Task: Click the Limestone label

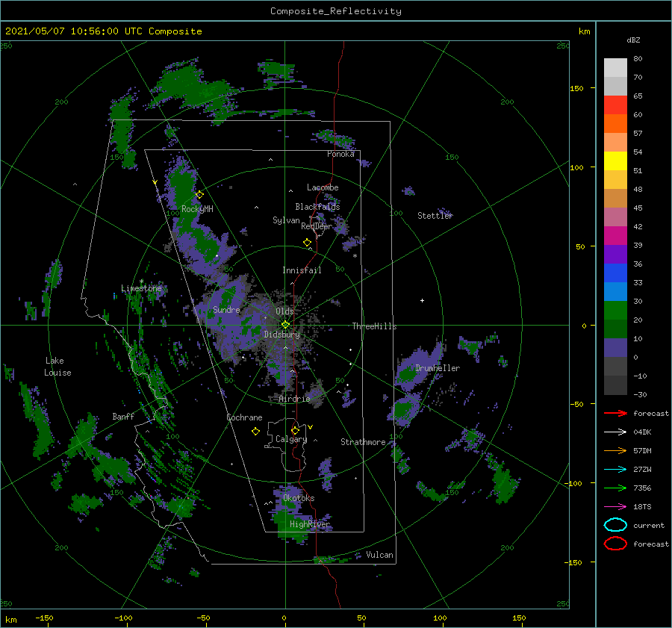Action: click(x=141, y=288)
